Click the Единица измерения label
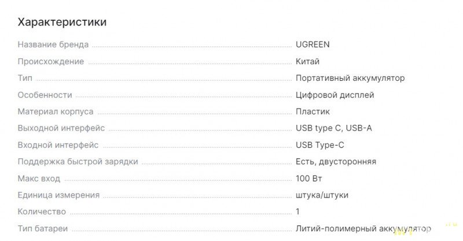This screenshot has width=463, height=241. click(58, 195)
